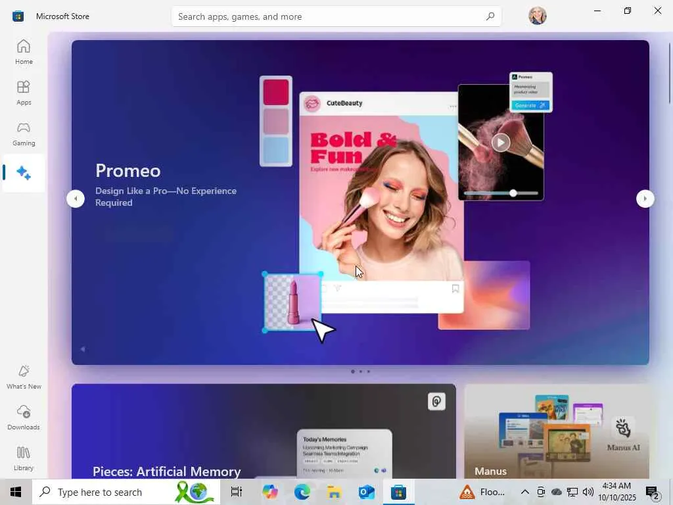Open the Promeo featured banner title
Image resolution: width=673 pixels, height=505 pixels.
point(128,171)
